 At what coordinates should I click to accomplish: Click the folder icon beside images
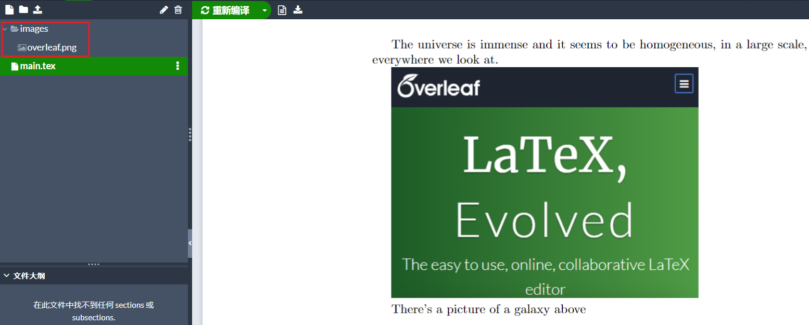(15, 29)
